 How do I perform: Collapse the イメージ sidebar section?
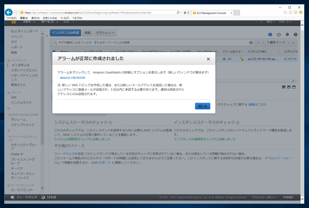(x=8, y=92)
